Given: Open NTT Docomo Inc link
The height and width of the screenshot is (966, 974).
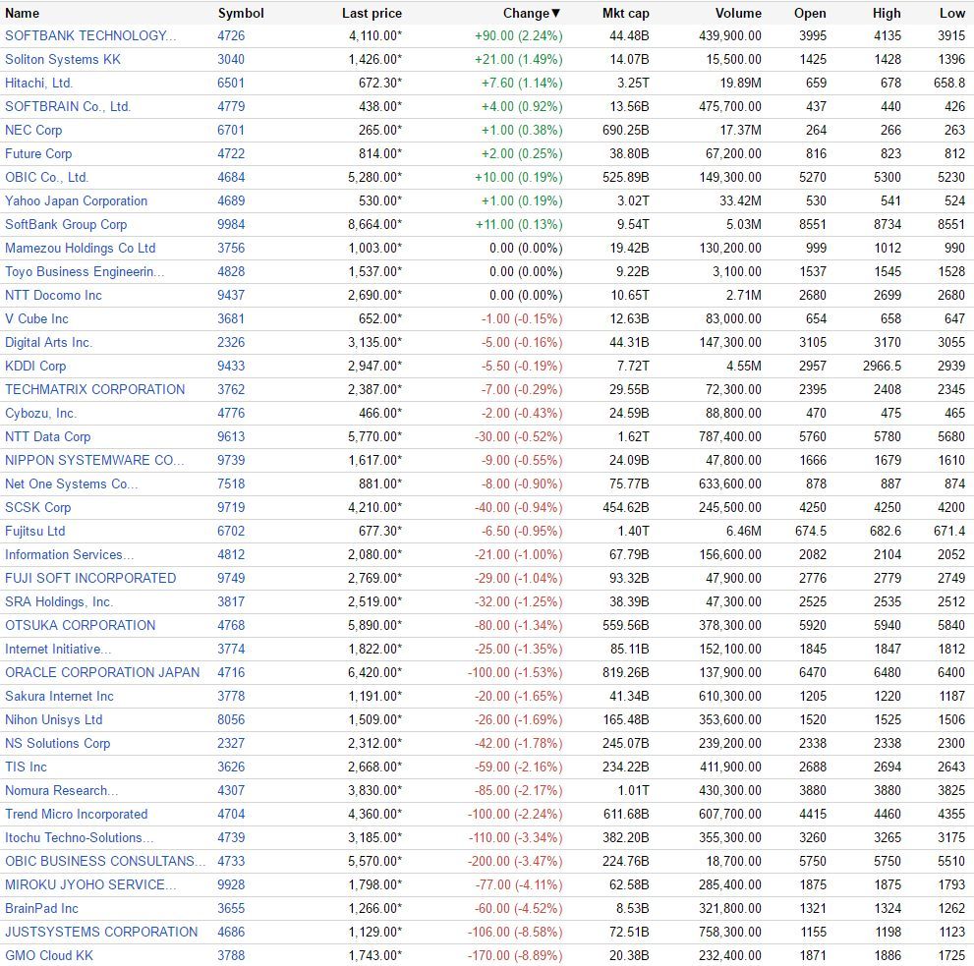Looking at the screenshot, I should [x=53, y=296].
